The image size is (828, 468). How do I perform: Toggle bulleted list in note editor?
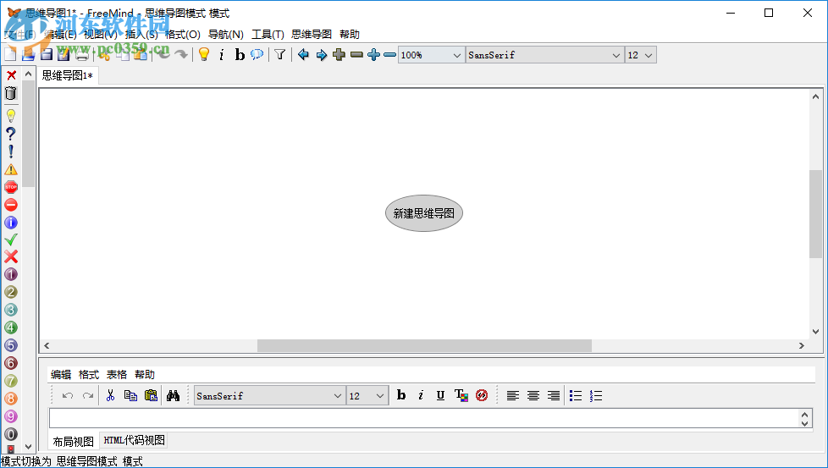pyautogui.click(x=576, y=395)
